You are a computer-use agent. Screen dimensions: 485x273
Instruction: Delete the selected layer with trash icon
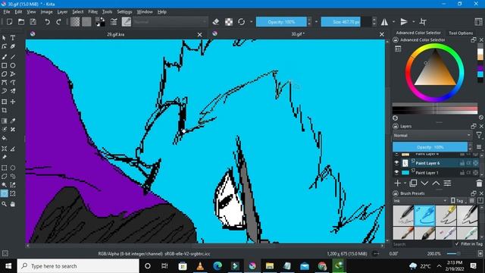click(x=479, y=184)
